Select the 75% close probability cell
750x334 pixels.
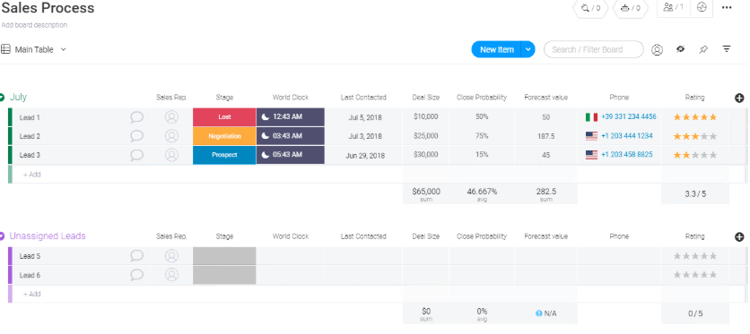482,136
